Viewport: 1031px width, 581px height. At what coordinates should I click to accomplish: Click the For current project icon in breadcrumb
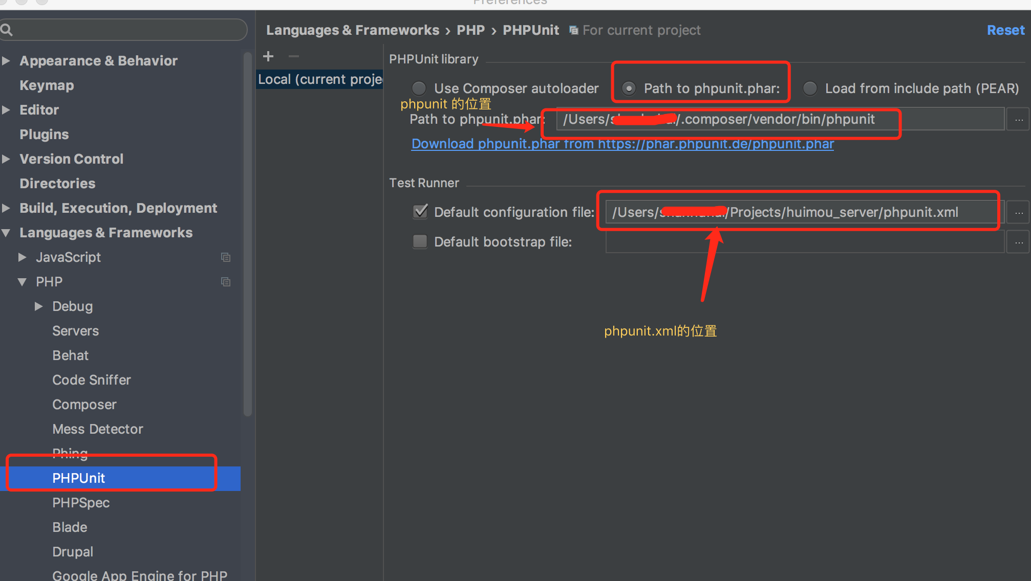click(574, 30)
